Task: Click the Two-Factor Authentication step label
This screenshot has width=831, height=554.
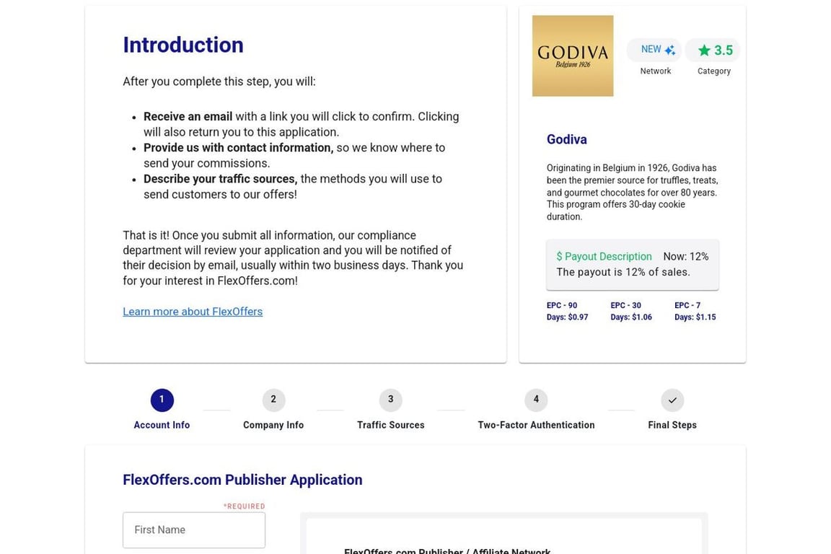Action: (x=536, y=425)
